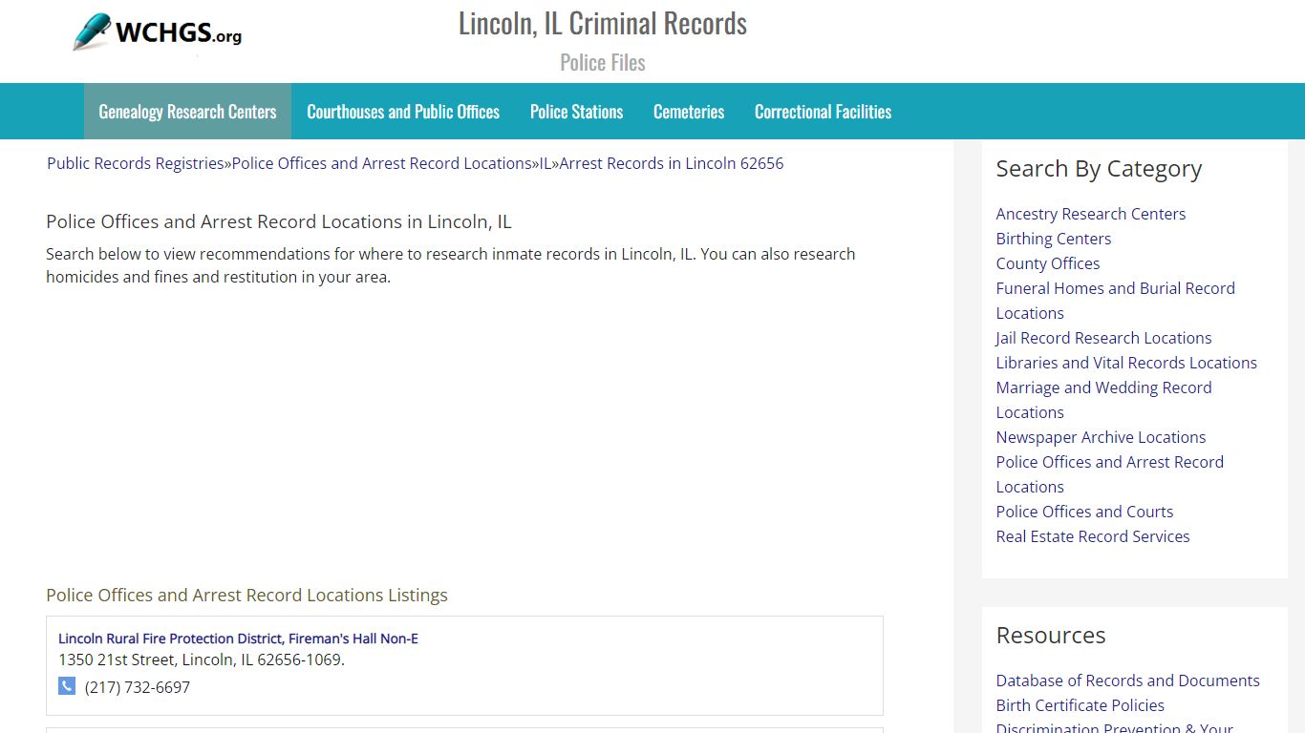
Task: Open Birthing Centers category link
Action: (x=1053, y=239)
